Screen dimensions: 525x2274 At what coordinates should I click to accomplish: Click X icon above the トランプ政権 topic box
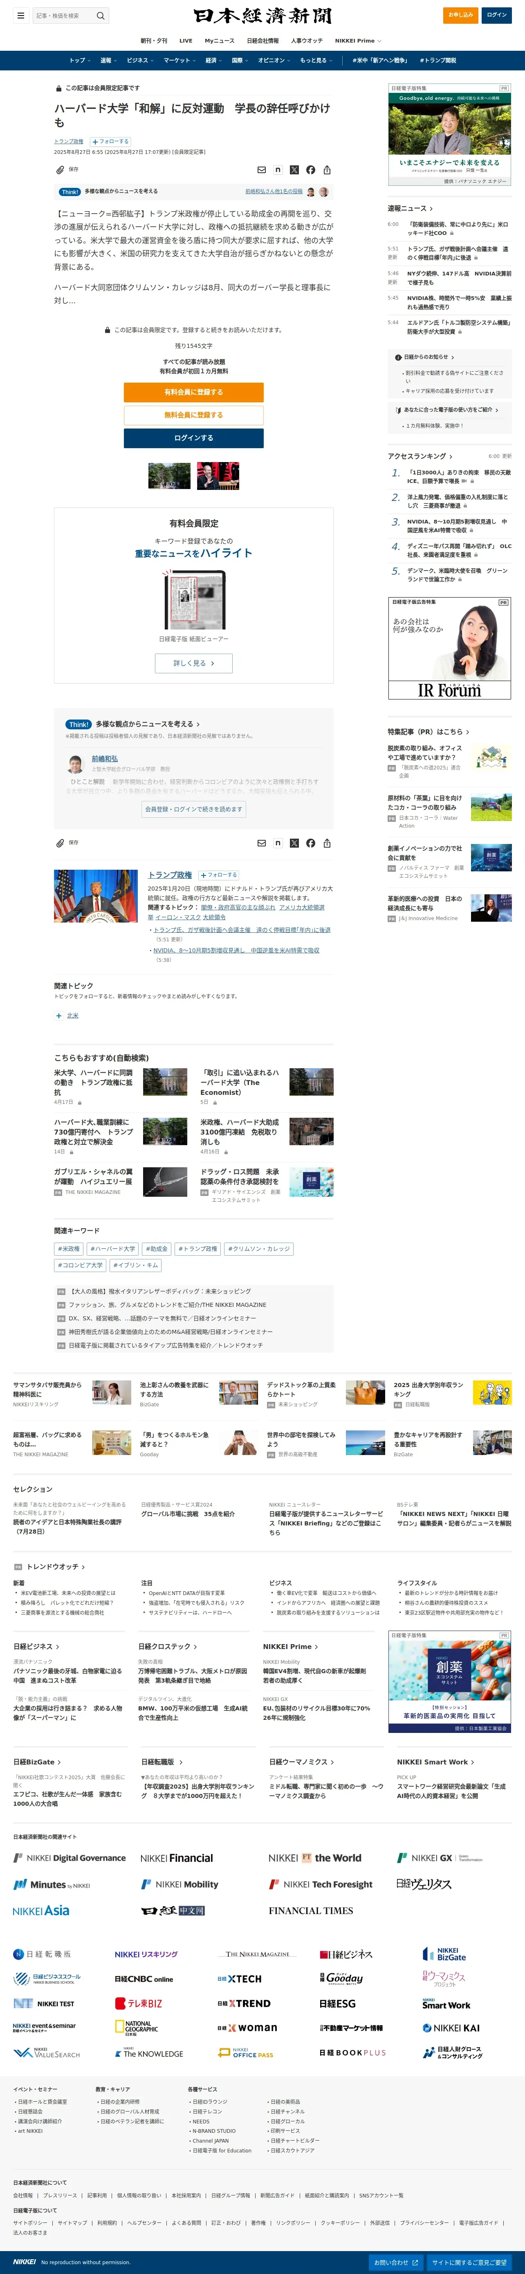point(294,843)
